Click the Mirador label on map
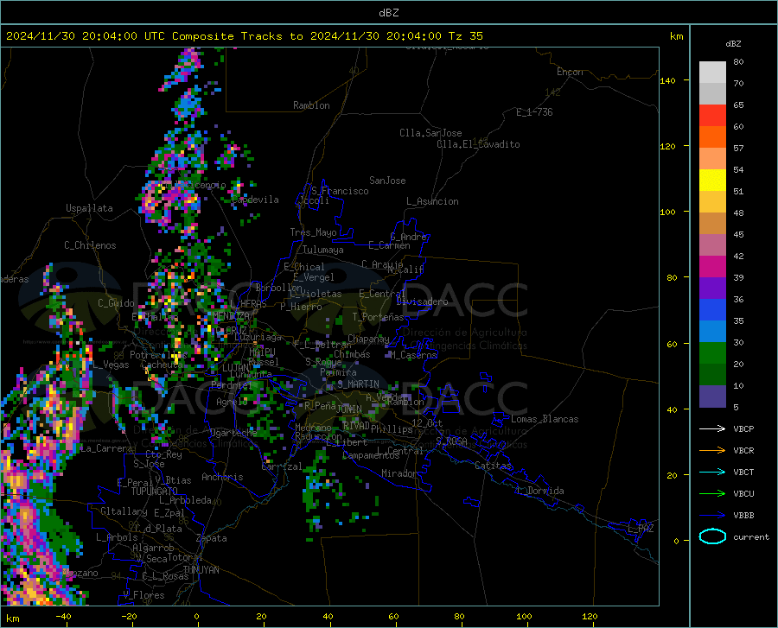Image resolution: width=778 pixels, height=628 pixels. [x=399, y=473]
